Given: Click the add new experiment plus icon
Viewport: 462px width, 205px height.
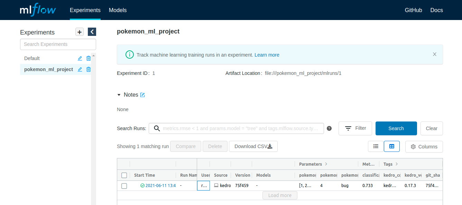Looking at the screenshot, I should (x=79, y=32).
